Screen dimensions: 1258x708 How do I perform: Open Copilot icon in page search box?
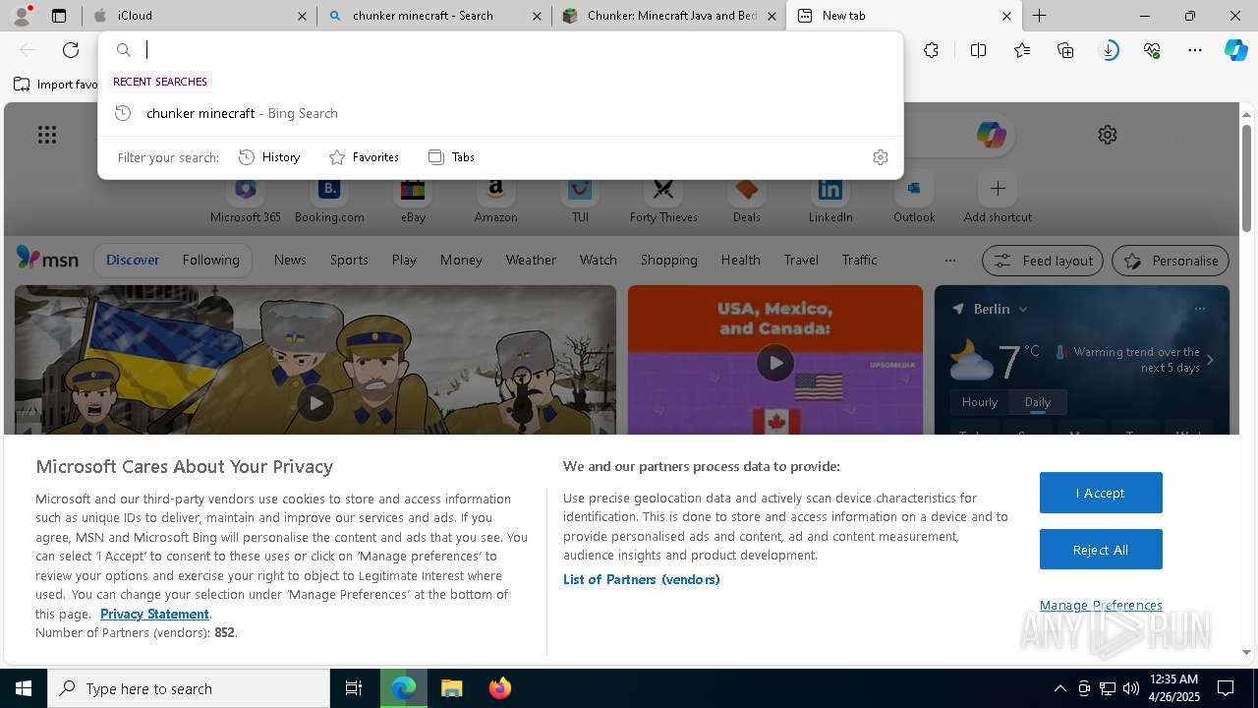tap(991, 135)
